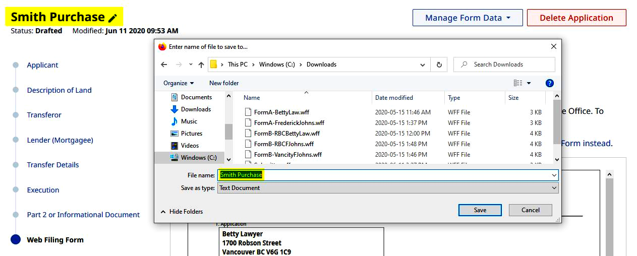637x256 pixels.
Task: Open the File name suggestions dropdown
Action: (554, 175)
